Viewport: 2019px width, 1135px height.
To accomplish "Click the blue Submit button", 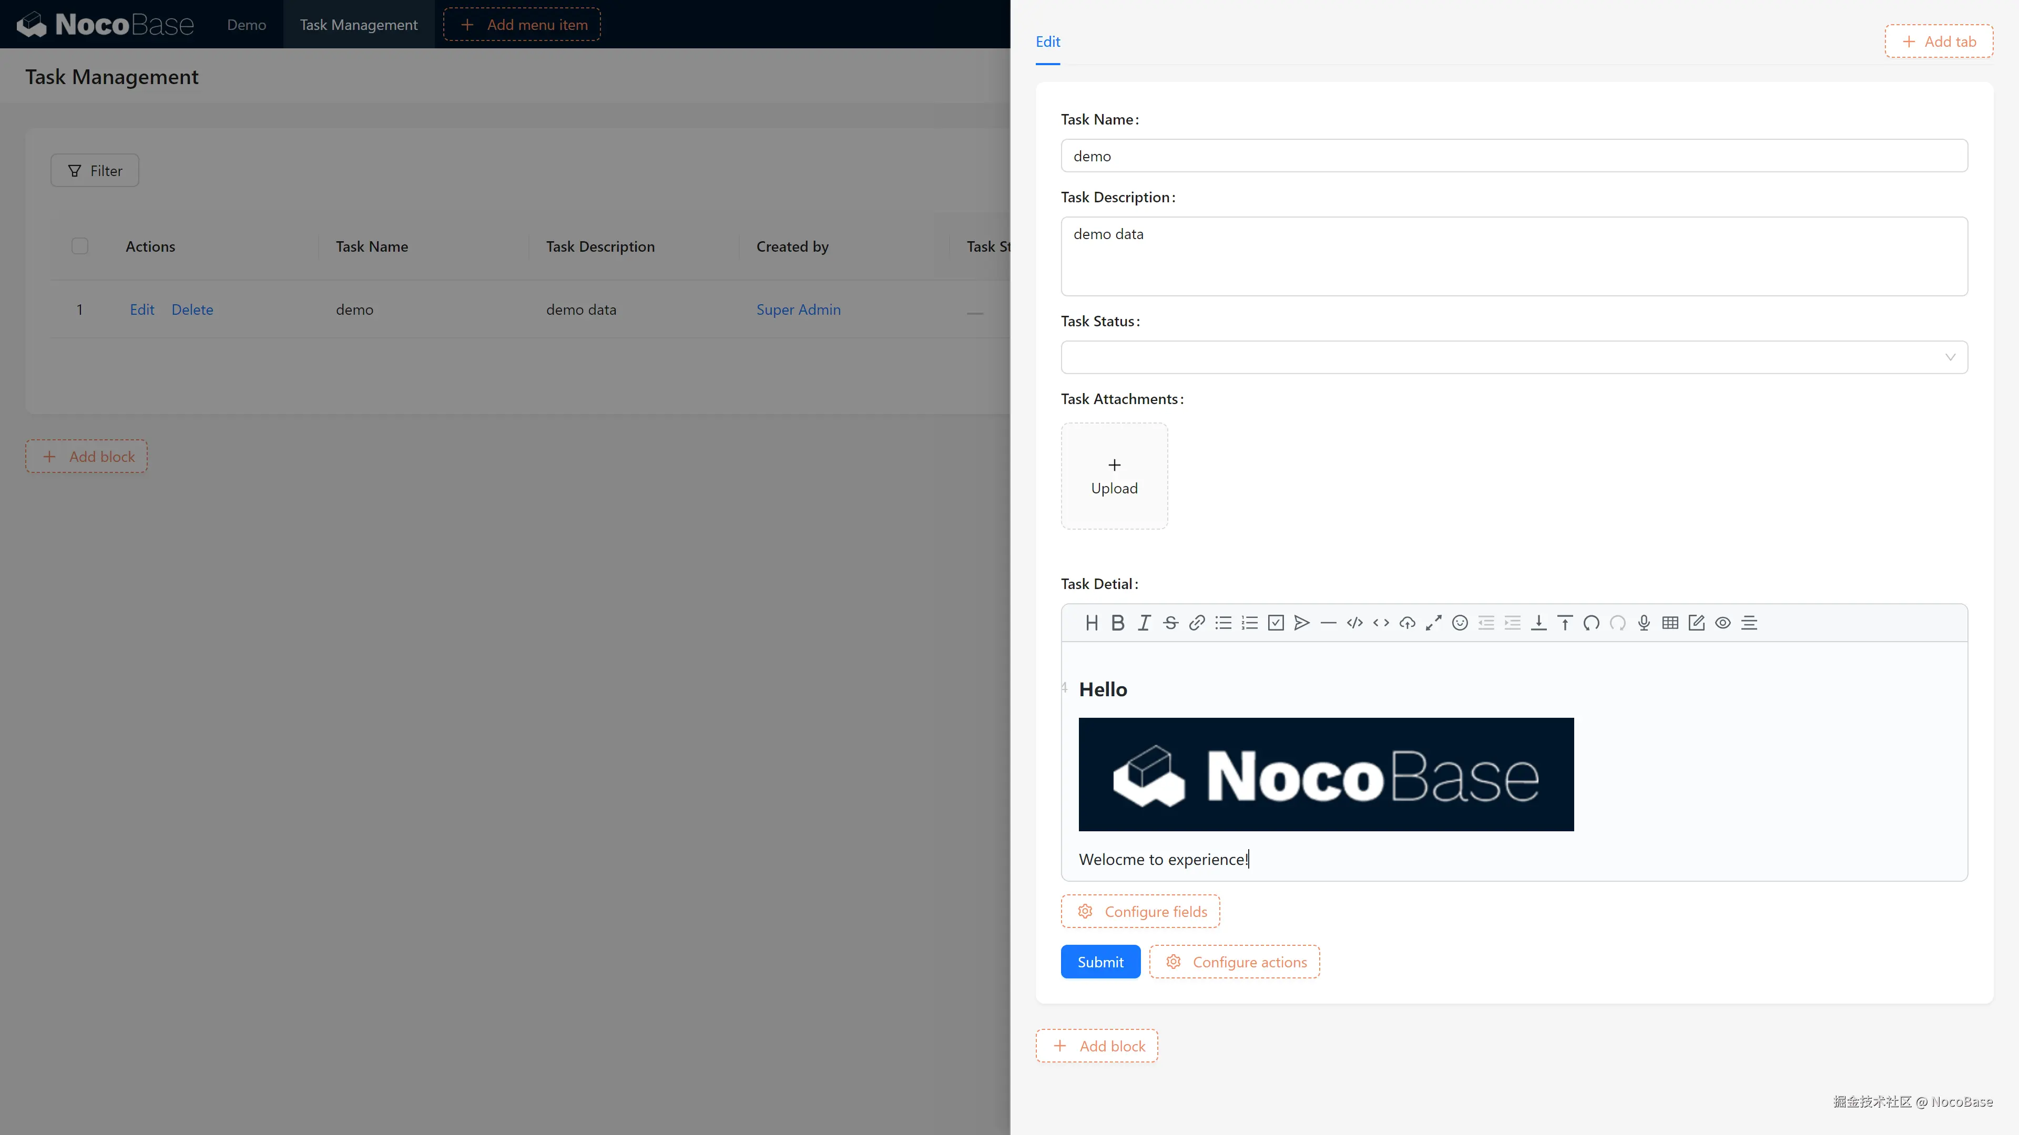I will tap(1099, 962).
